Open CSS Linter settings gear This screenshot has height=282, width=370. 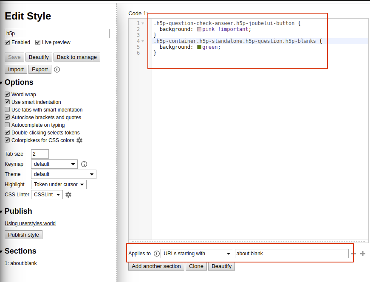(68, 195)
